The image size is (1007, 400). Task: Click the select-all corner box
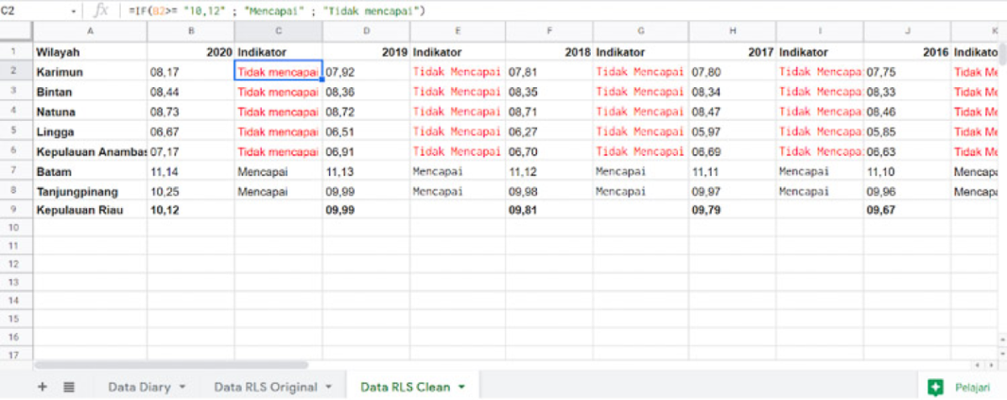17,31
